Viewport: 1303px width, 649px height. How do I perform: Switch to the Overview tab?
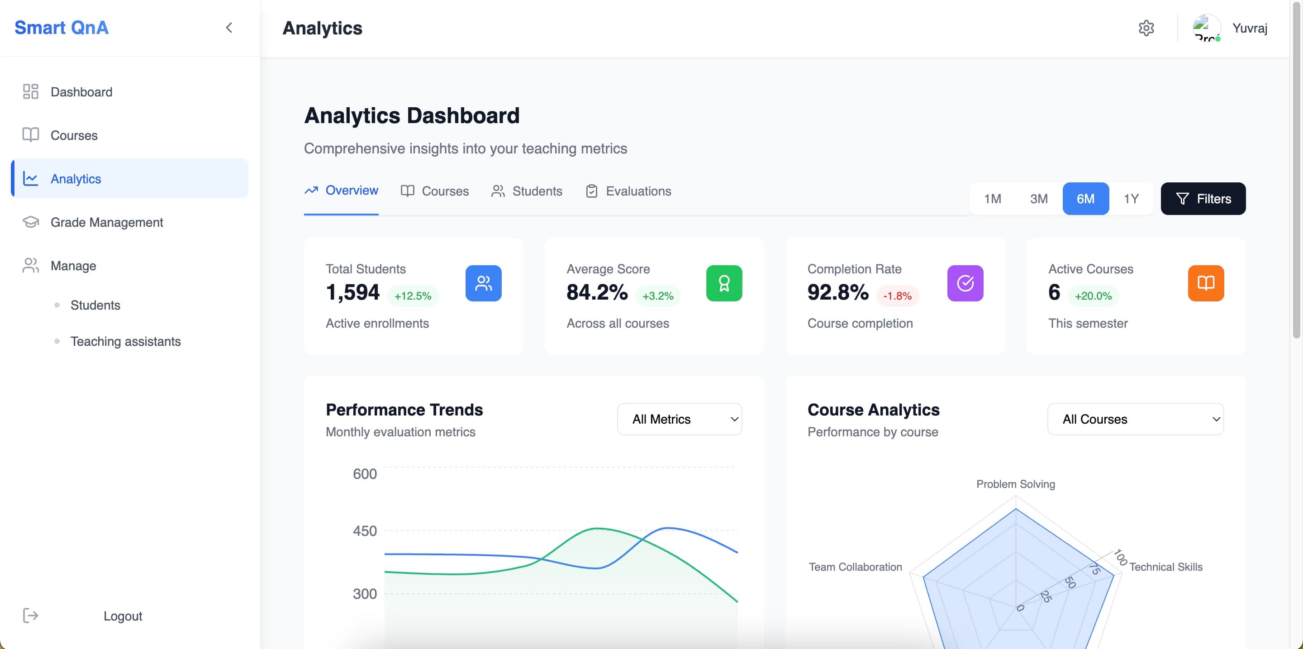342,191
